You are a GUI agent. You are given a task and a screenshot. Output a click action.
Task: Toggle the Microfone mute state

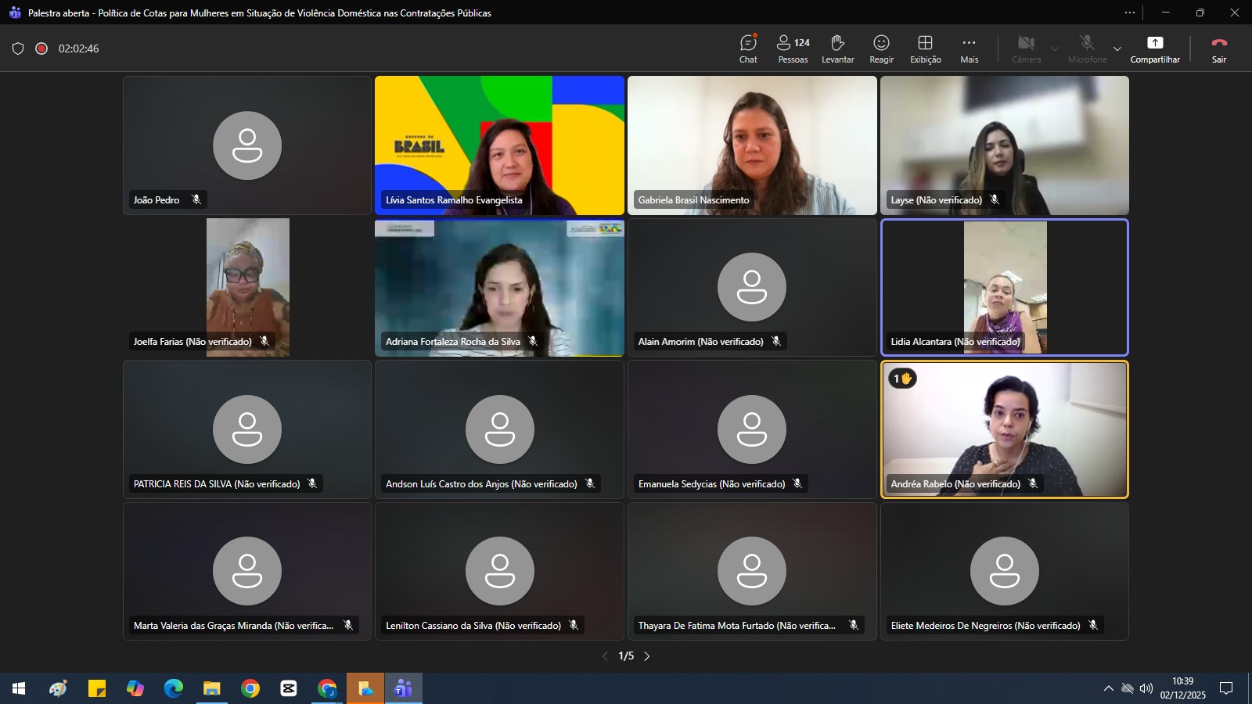click(1087, 48)
